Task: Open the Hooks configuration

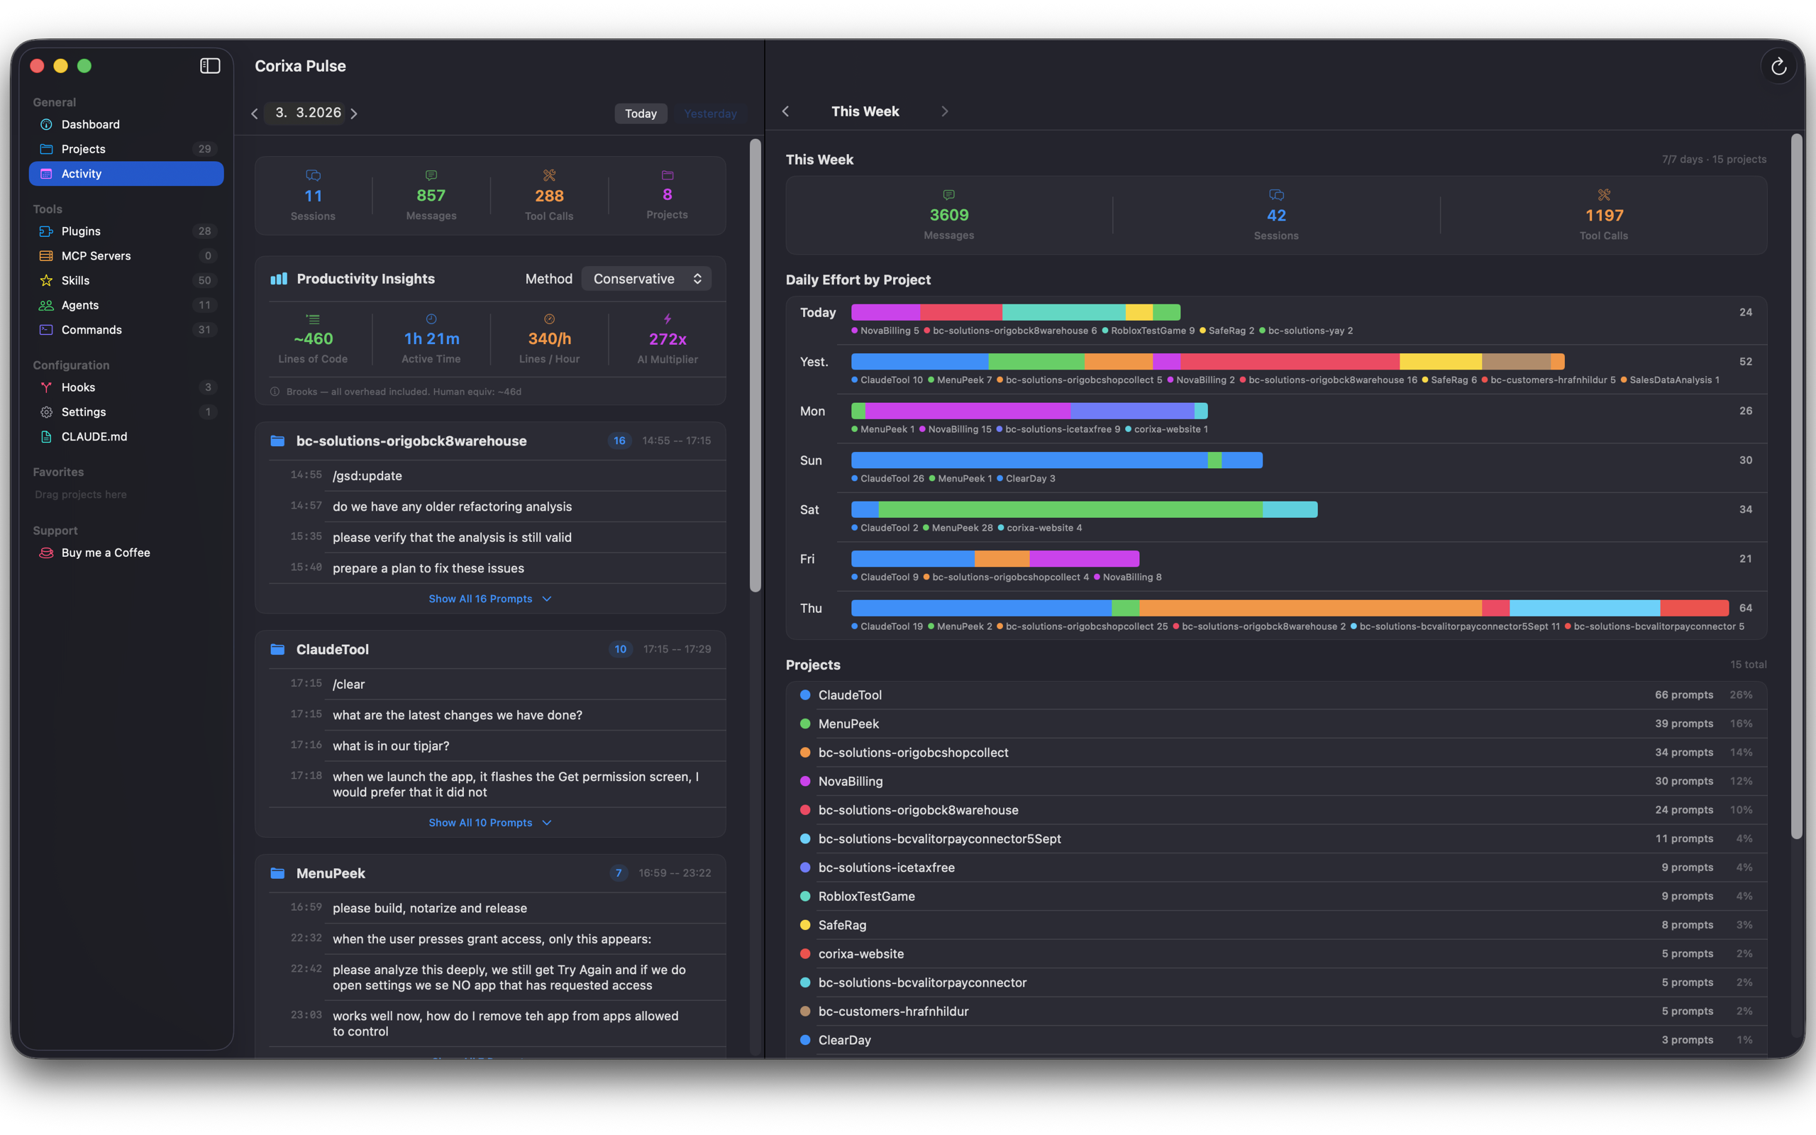Action: pyautogui.click(x=77, y=387)
